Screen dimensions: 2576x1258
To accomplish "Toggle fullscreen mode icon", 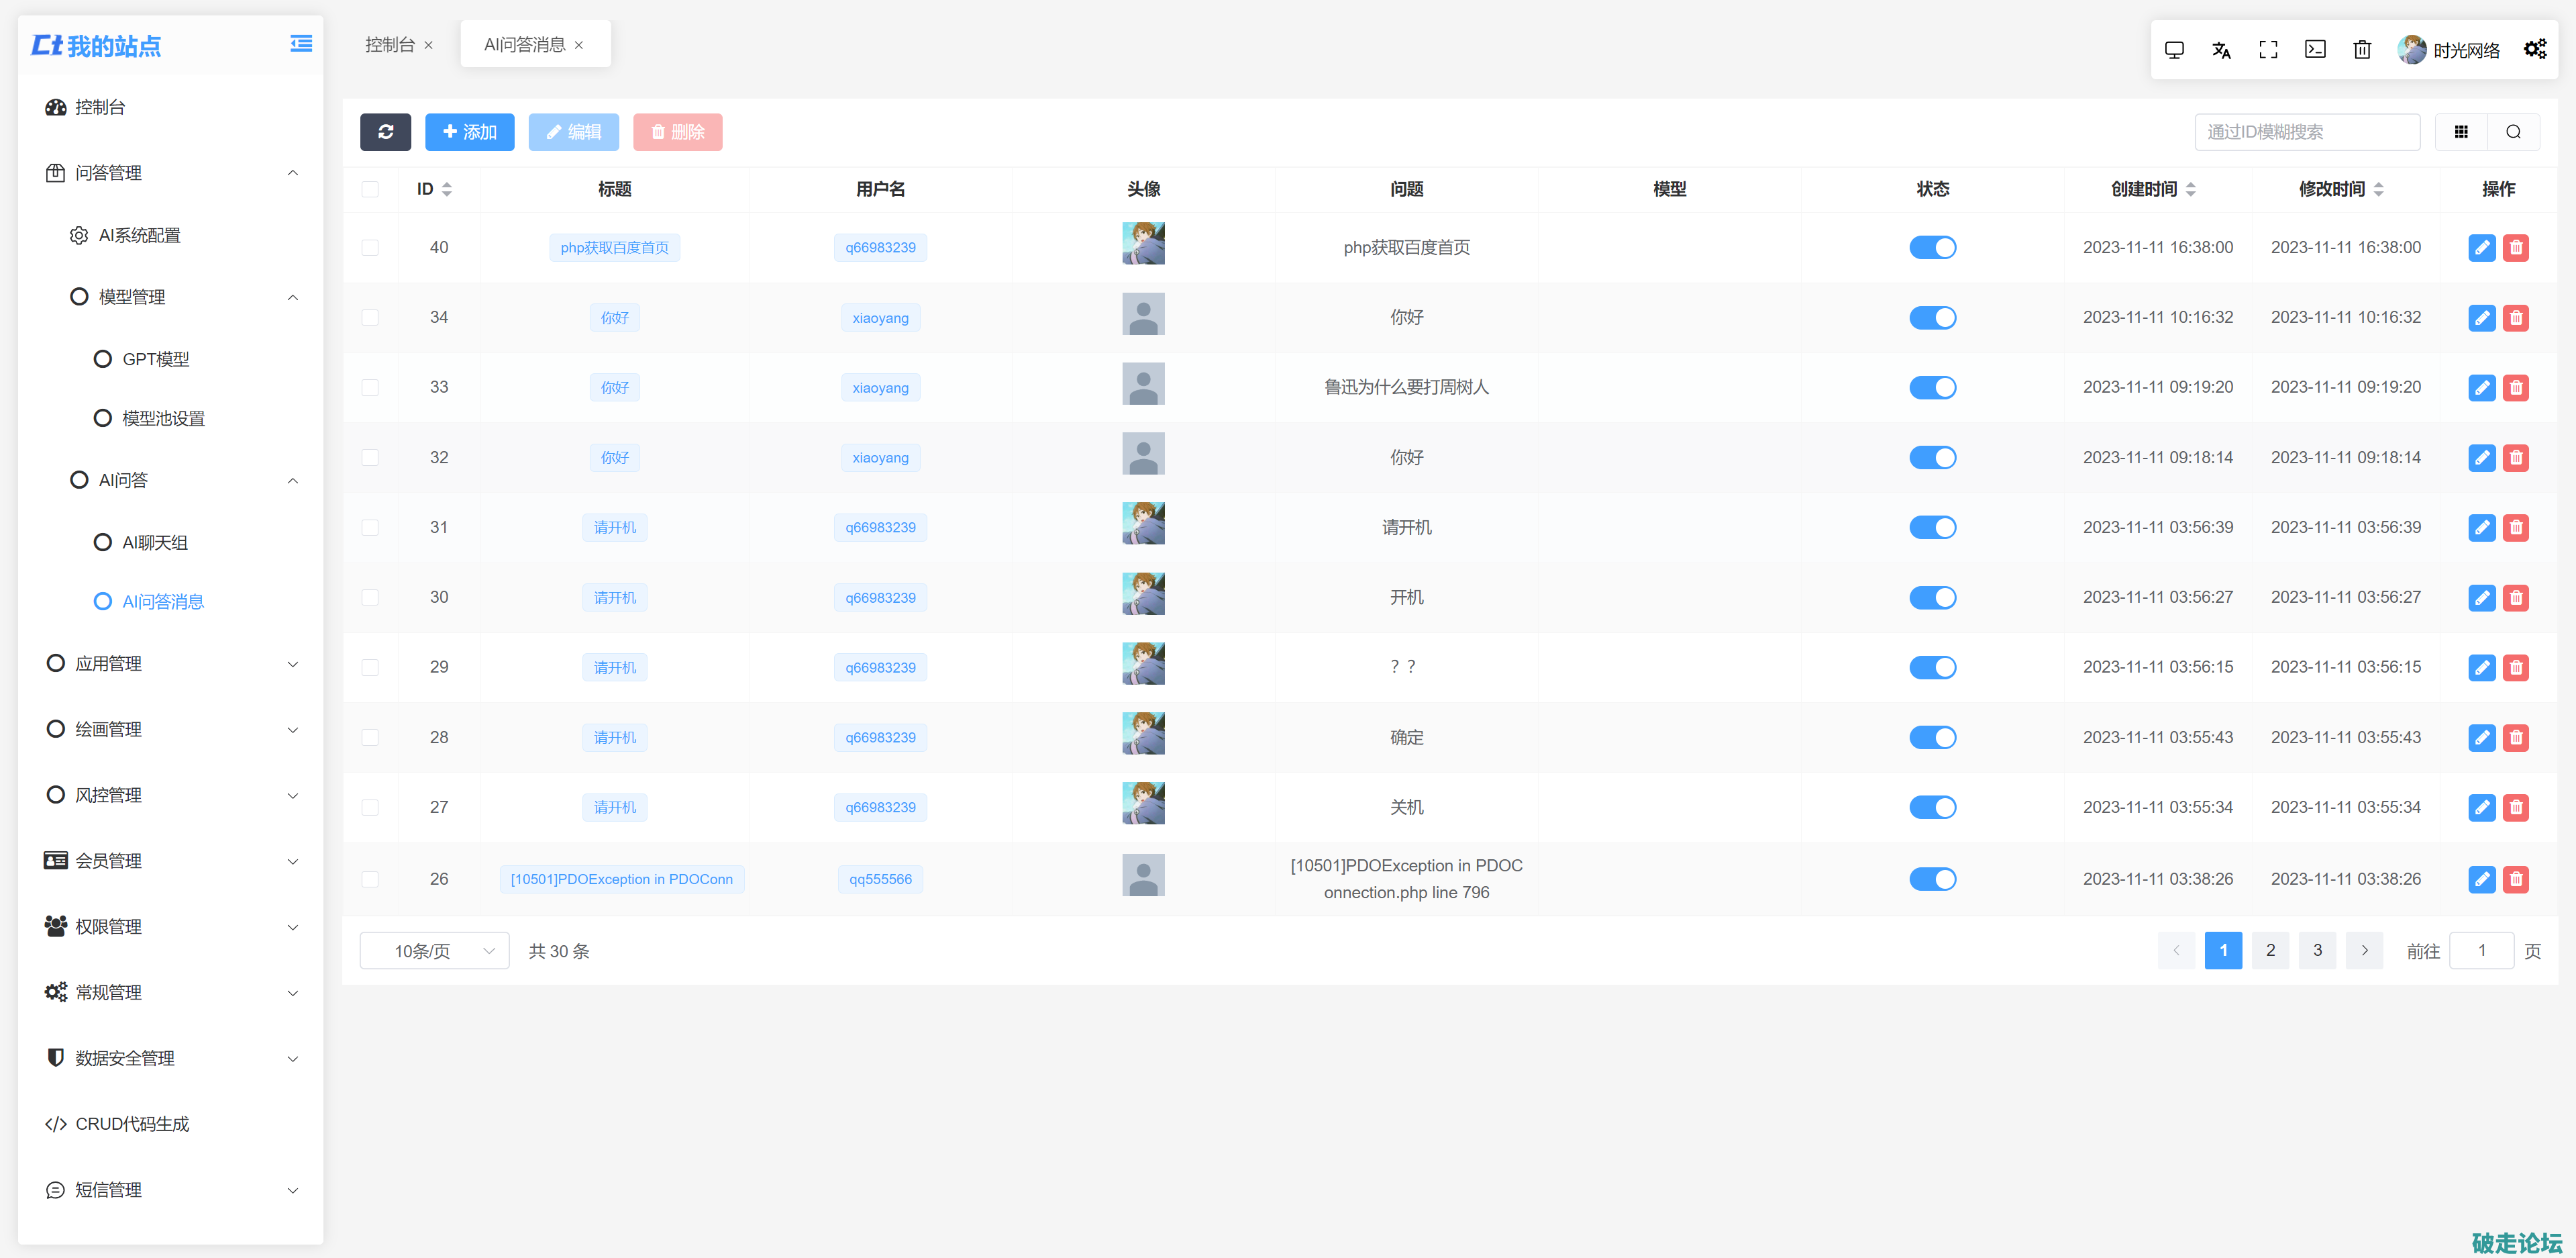I will pos(2268,50).
